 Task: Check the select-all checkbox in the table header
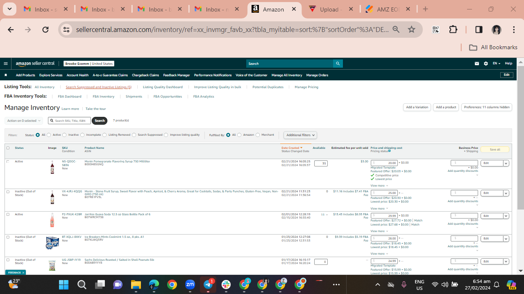(8, 148)
